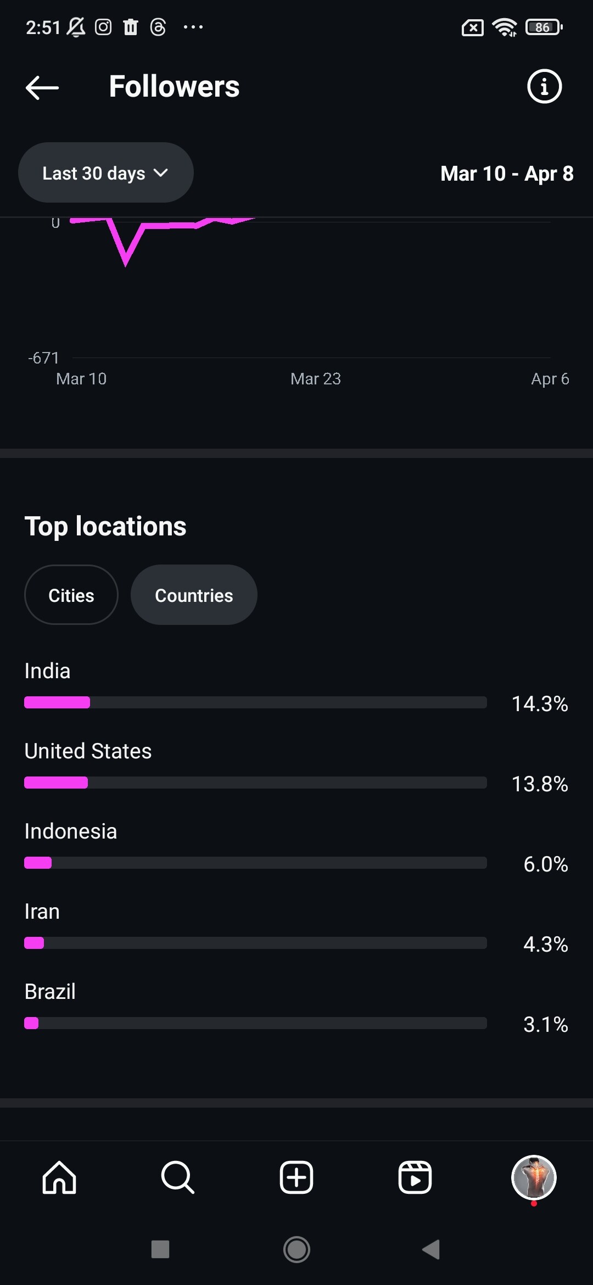The height and width of the screenshot is (1285, 593).
Task: Select the Countries tab
Action: pyautogui.click(x=194, y=595)
